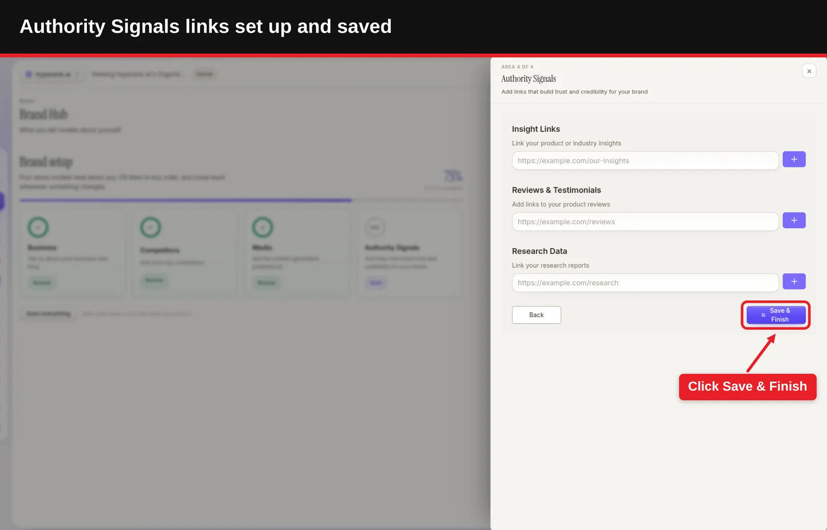The width and height of the screenshot is (827, 530).
Task: Click the Brand setup progress bar
Action: click(241, 200)
